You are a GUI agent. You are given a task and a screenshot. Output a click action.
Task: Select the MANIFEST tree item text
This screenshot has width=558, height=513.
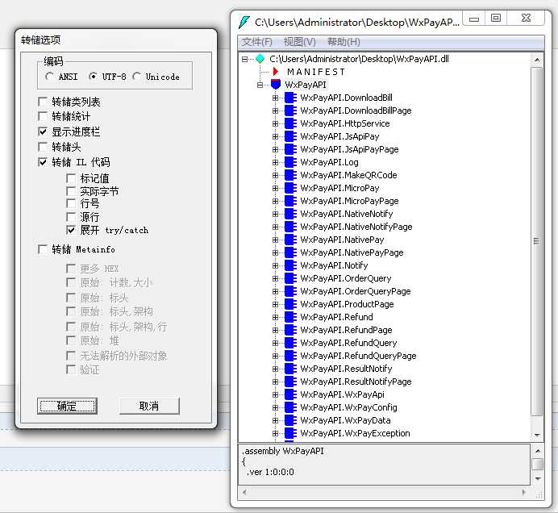pyautogui.click(x=316, y=72)
